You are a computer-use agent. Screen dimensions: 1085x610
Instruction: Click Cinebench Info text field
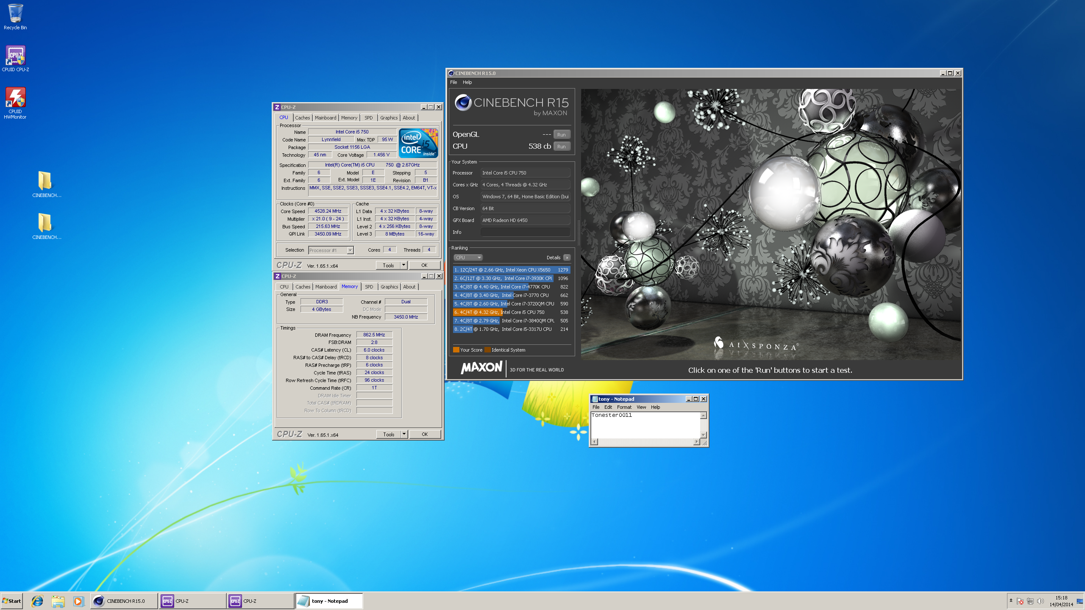[525, 232]
